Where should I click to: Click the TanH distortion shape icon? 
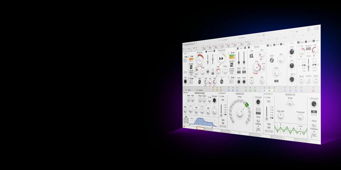coord(271,60)
